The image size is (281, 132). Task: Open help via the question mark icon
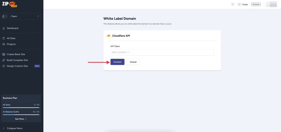tap(233, 4)
